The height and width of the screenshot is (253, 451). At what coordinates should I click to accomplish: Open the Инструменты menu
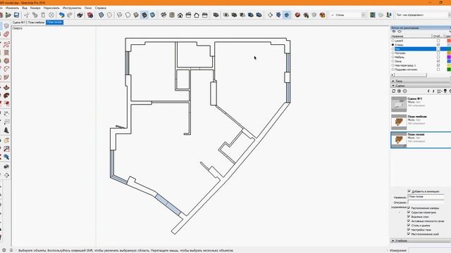(72, 8)
